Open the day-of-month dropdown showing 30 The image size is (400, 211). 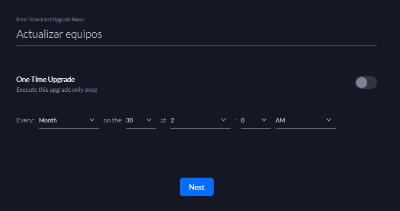coord(141,120)
